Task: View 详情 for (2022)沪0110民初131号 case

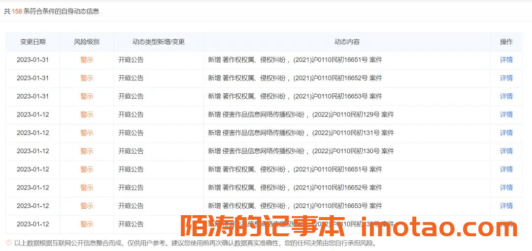Action: pyautogui.click(x=506, y=133)
